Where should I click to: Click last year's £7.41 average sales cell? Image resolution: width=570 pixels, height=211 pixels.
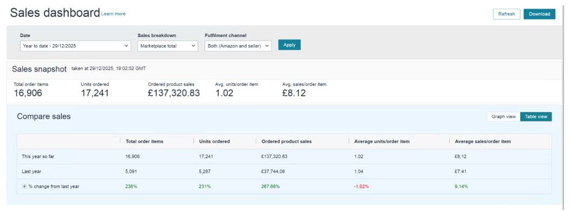[x=460, y=172]
